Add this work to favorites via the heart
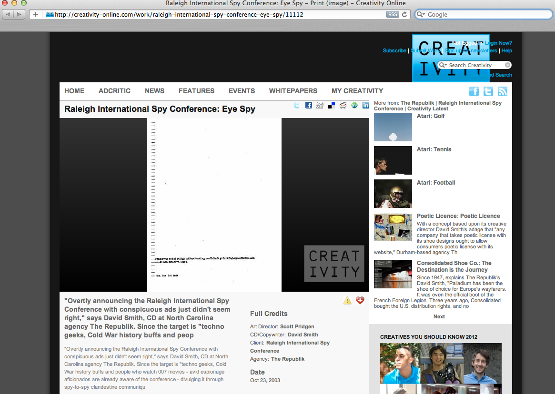 coord(360,301)
